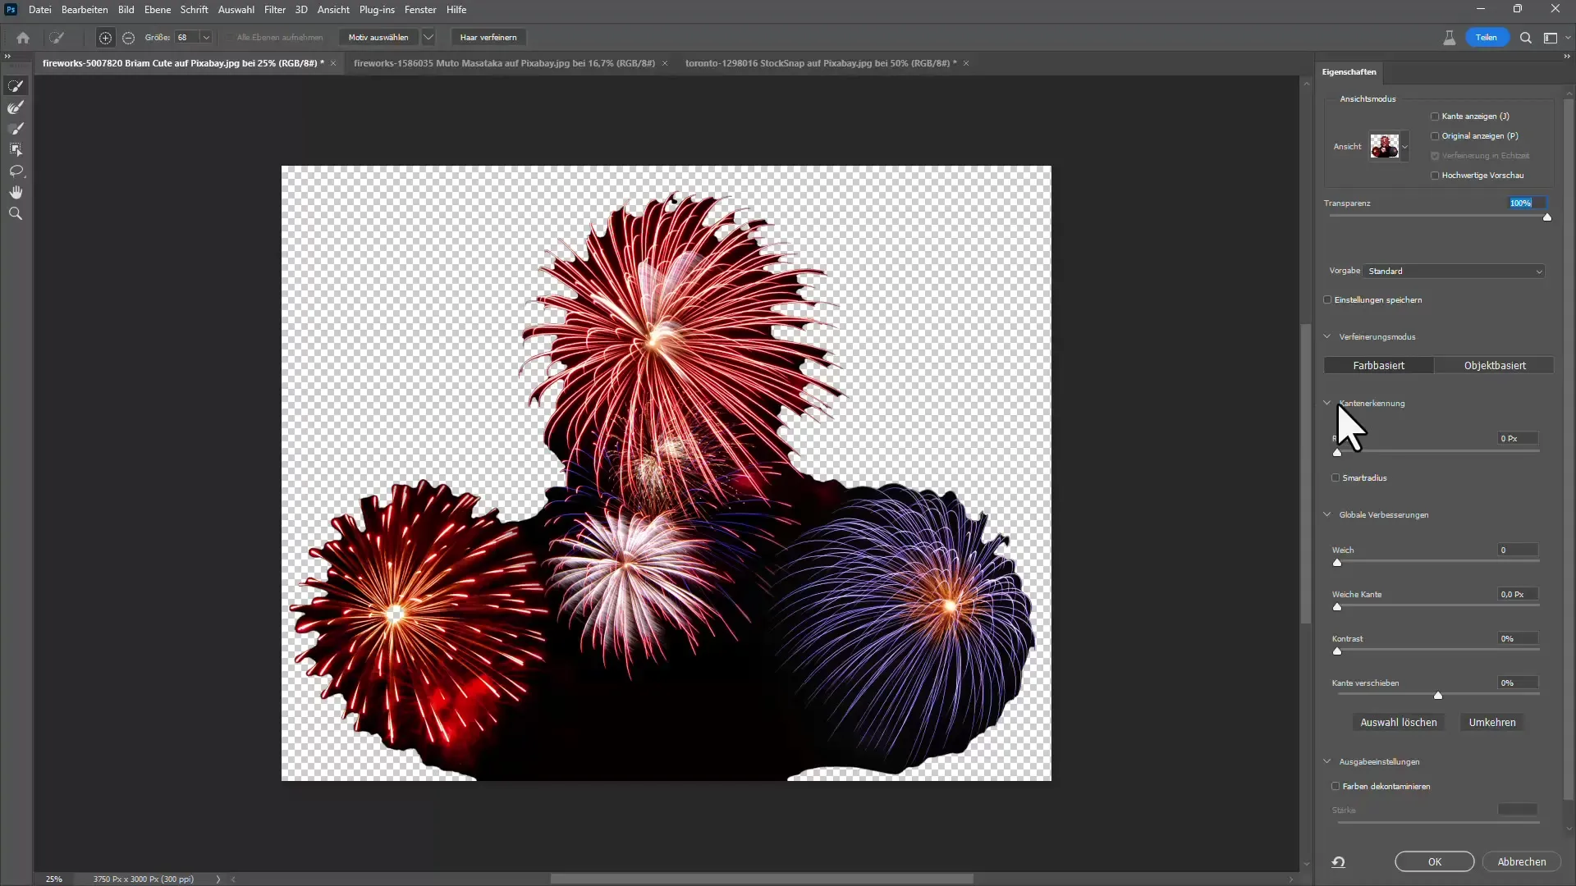Click the Motiv auswählen button
This screenshot has height=886, width=1576.
tap(378, 38)
